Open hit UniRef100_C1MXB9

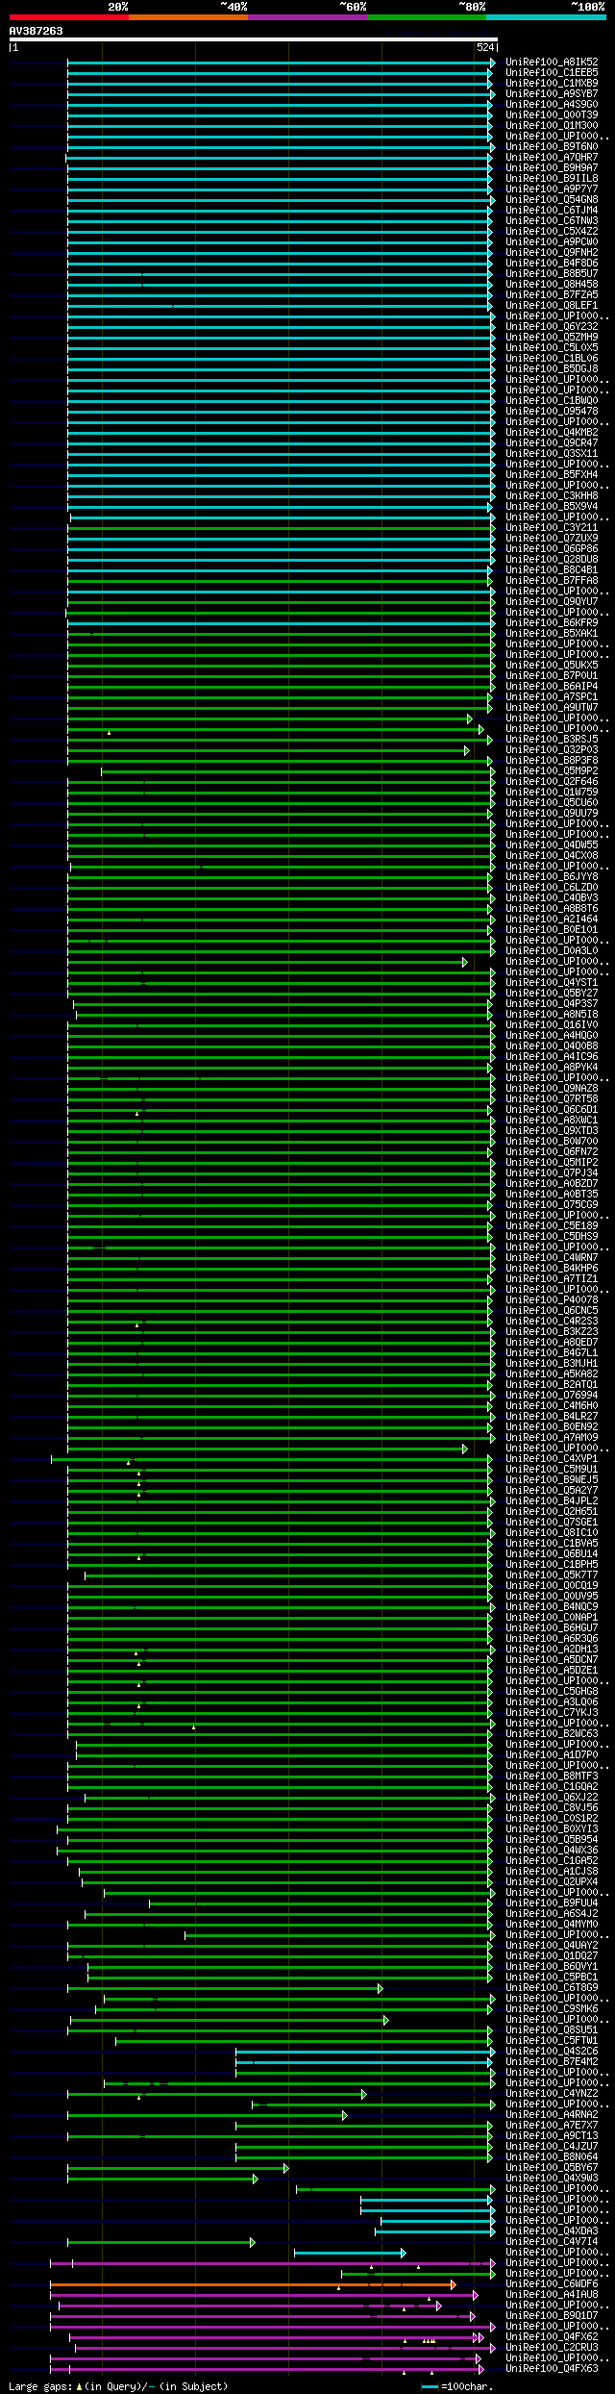pyautogui.click(x=552, y=83)
